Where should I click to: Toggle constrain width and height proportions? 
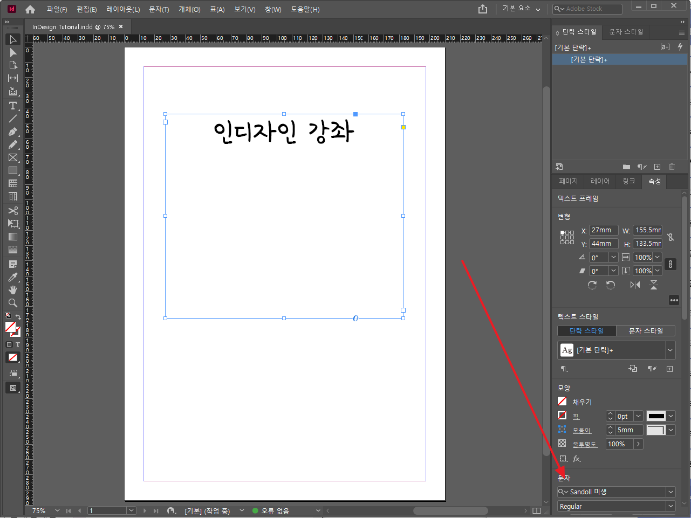point(671,237)
